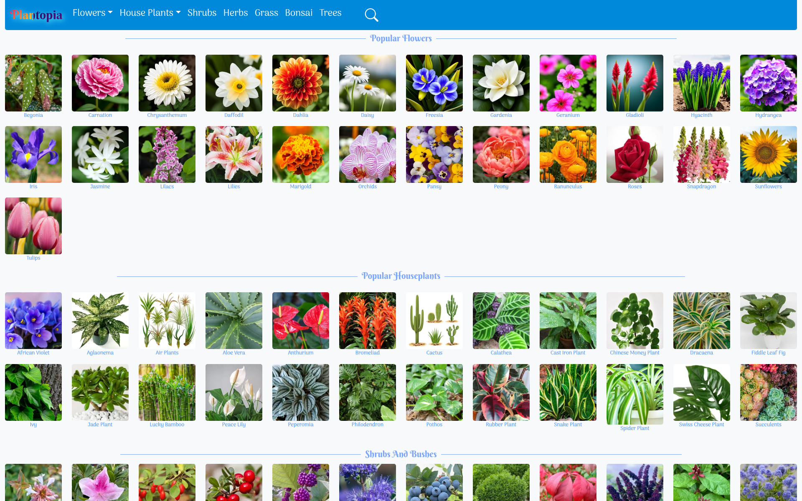802x501 pixels.
Task: Open the Roses image
Action: (635, 154)
